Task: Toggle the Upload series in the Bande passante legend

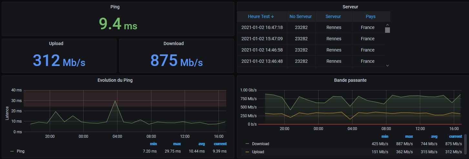Action: coord(258,152)
